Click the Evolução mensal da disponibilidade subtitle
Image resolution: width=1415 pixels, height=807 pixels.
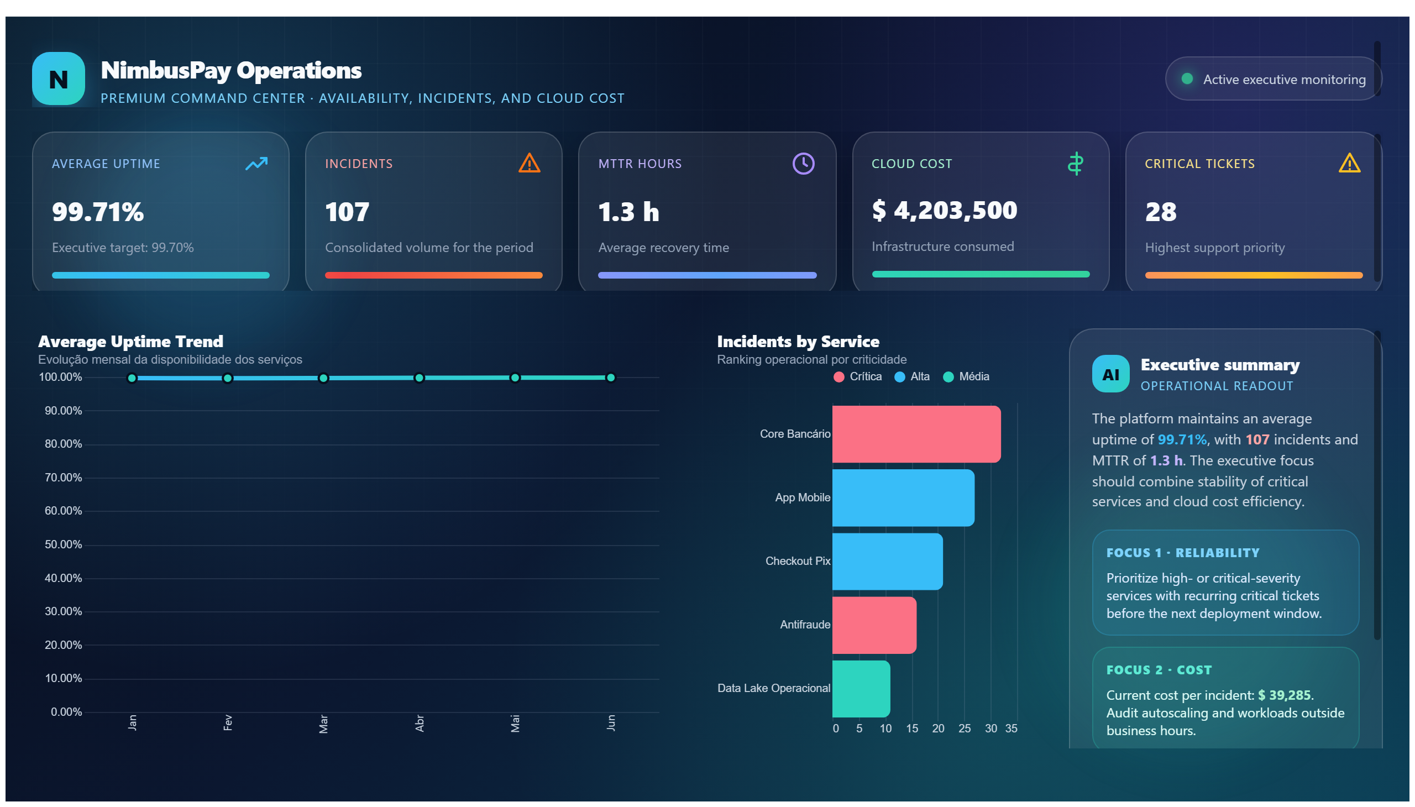pyautogui.click(x=170, y=360)
